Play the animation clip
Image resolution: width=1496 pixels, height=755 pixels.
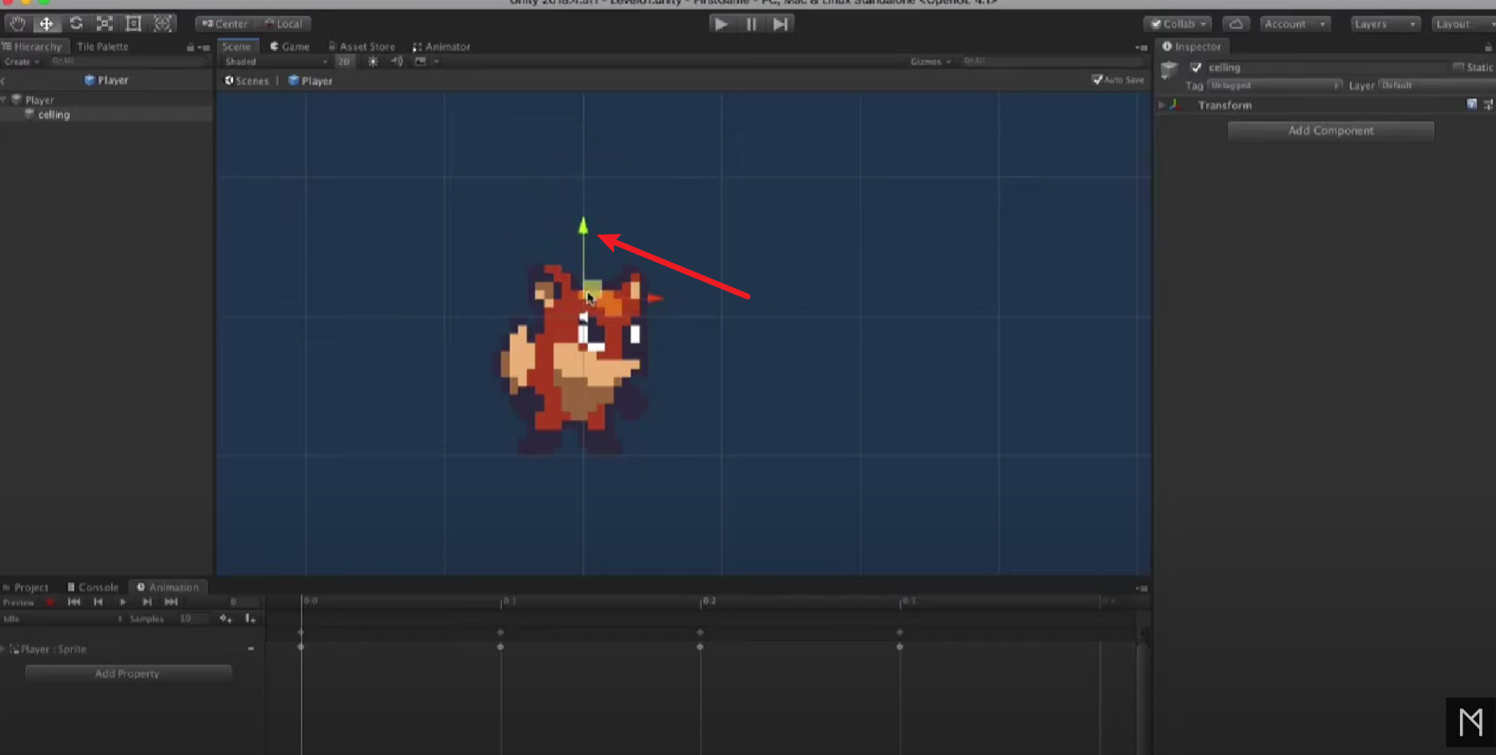(123, 602)
